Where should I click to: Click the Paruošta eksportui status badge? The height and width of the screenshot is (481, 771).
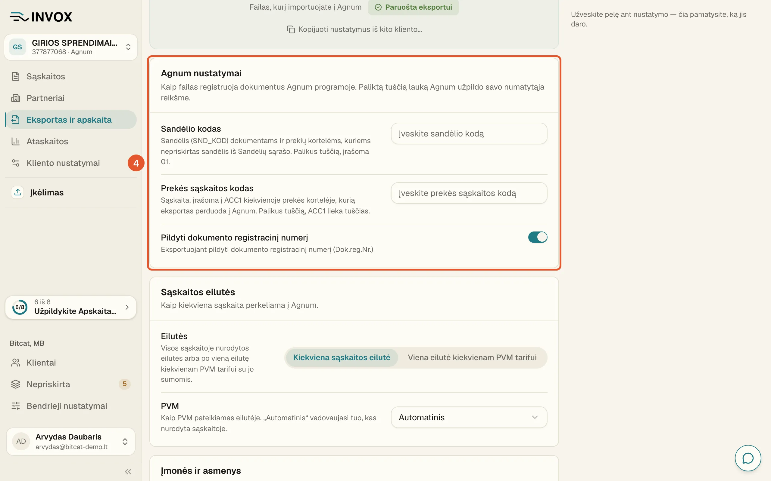(413, 7)
